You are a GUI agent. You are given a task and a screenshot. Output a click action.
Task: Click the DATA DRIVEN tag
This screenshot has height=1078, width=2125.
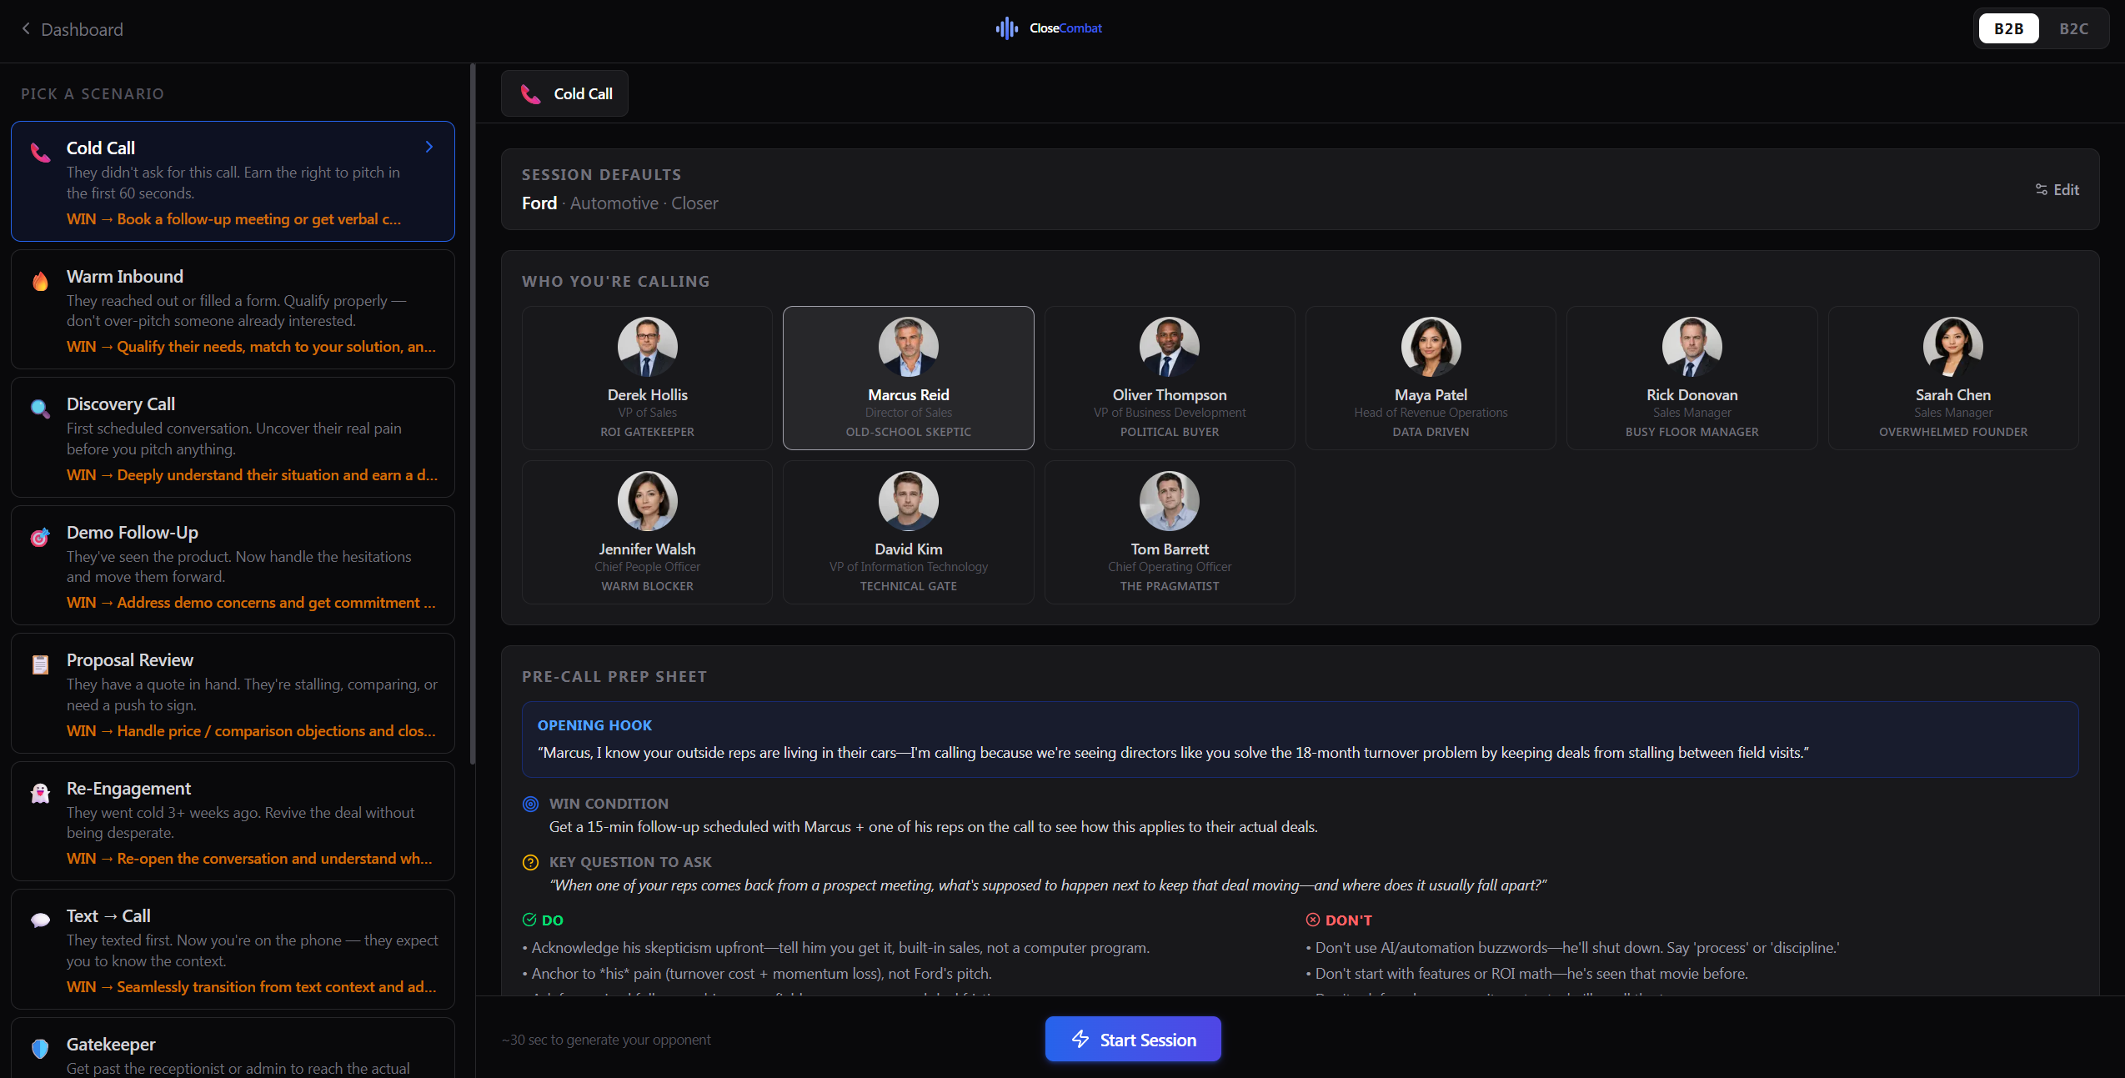point(1431,432)
